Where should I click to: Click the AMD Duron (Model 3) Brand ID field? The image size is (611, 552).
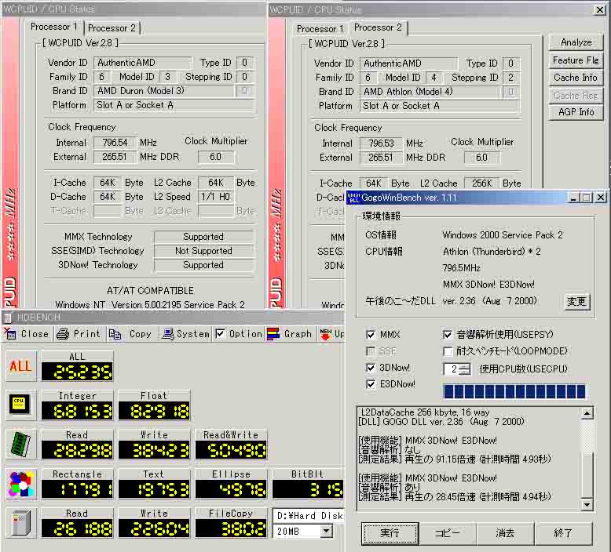(163, 91)
